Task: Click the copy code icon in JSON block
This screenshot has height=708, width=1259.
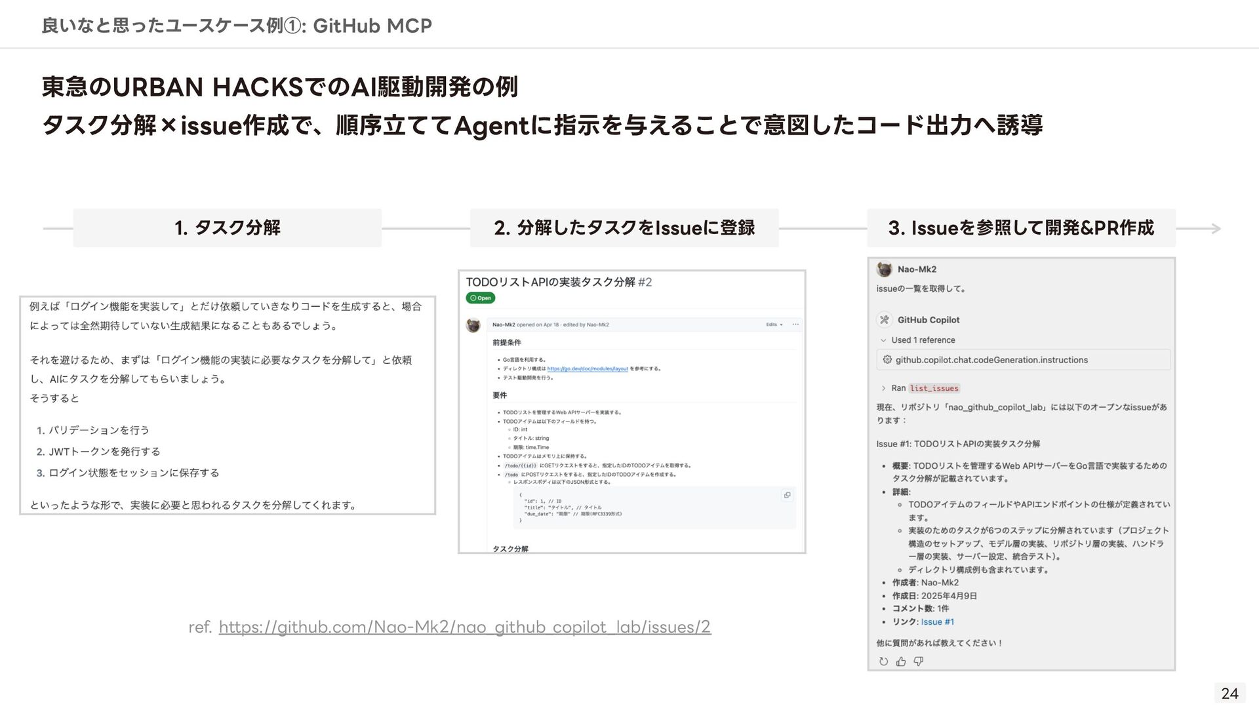Action: click(x=787, y=496)
